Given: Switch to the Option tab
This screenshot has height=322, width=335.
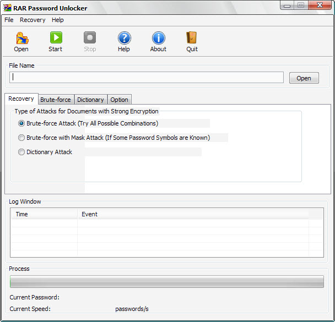Looking at the screenshot, I should click(119, 100).
